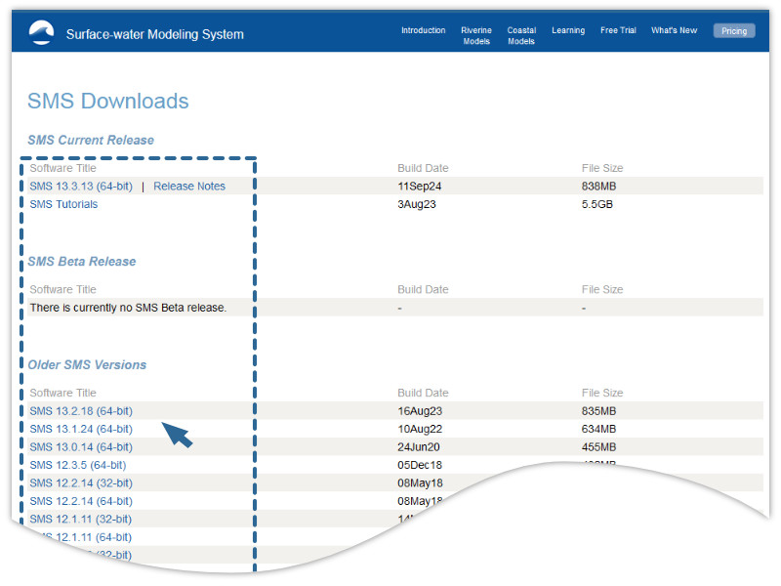This screenshot has height=586, width=781.
Task: Open the What's New page
Action: [674, 31]
